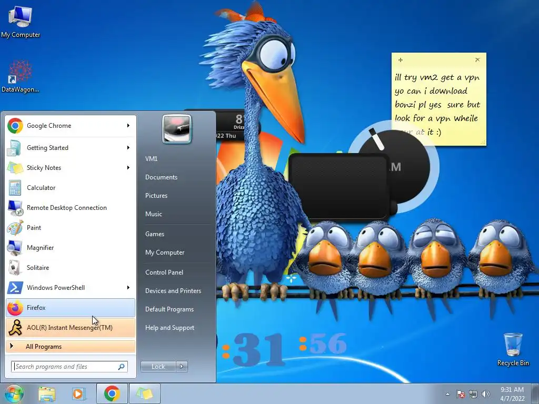
Task: Open the AOL Instant Messenger icon
Action: [15, 327]
